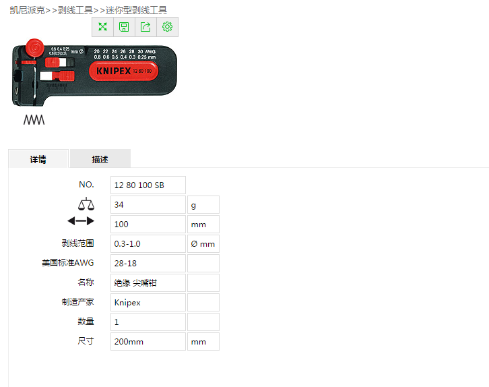Click the fullscreen expand arrows icon
The height and width of the screenshot is (387, 489).
click(x=102, y=27)
